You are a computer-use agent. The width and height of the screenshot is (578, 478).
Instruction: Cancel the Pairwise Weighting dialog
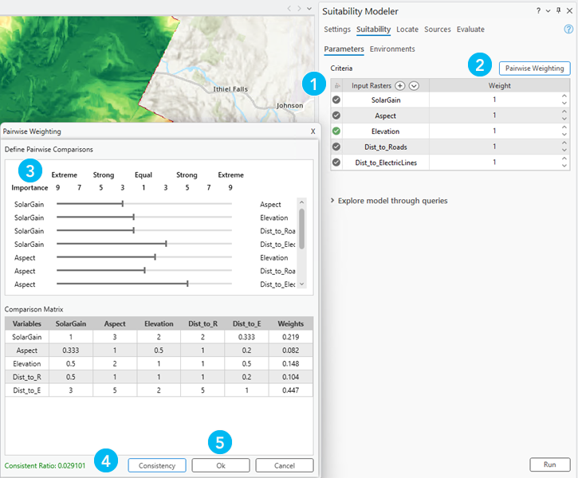click(x=285, y=465)
